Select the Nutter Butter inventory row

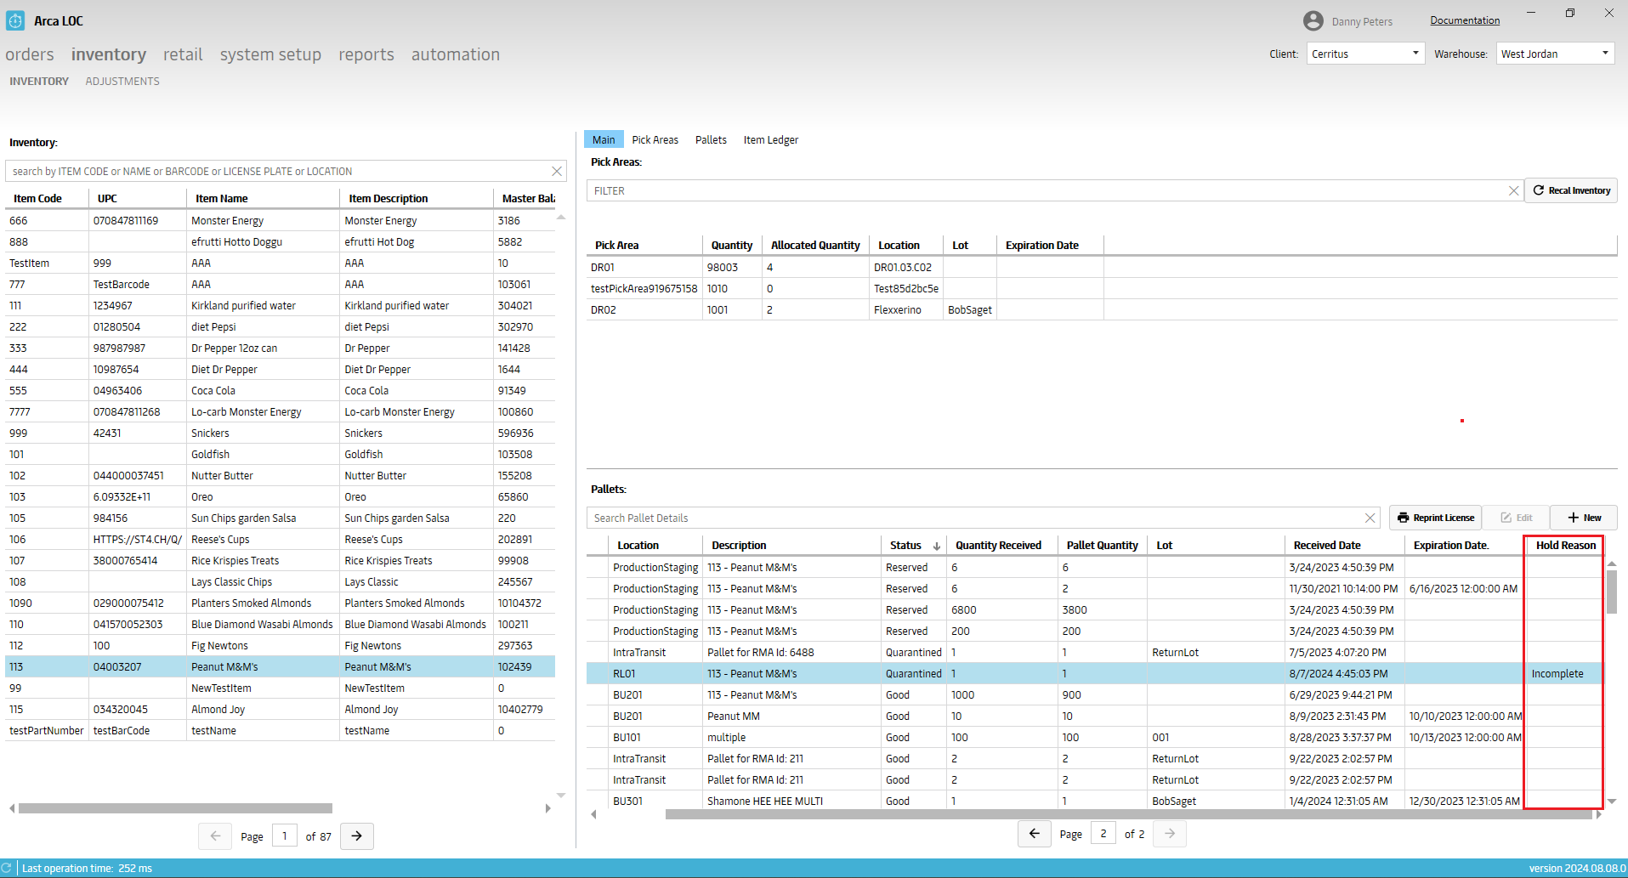[280, 476]
